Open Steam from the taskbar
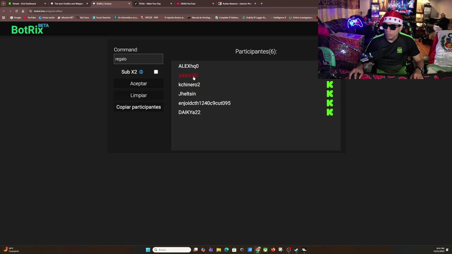Screen dimensions: 452x254 296,250
